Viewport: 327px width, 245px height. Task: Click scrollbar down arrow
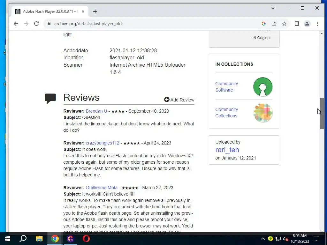pyautogui.click(x=322, y=232)
